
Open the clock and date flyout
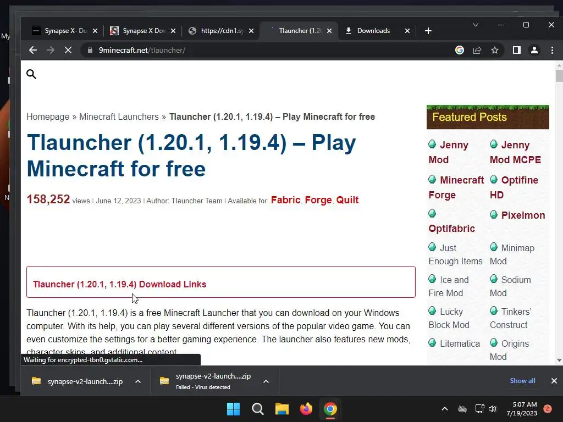(x=522, y=409)
